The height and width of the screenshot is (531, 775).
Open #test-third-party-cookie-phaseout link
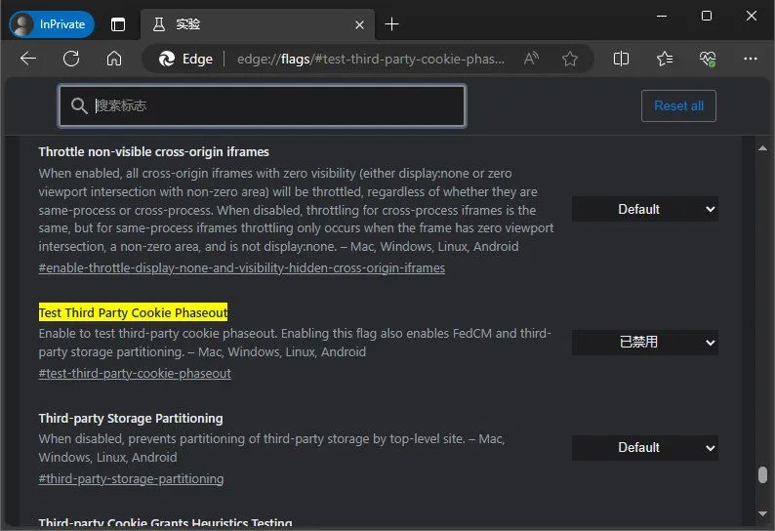click(x=135, y=373)
